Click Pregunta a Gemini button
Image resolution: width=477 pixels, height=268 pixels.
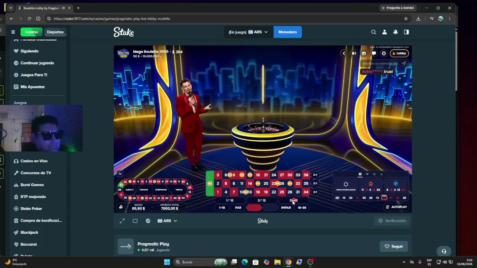397,8
